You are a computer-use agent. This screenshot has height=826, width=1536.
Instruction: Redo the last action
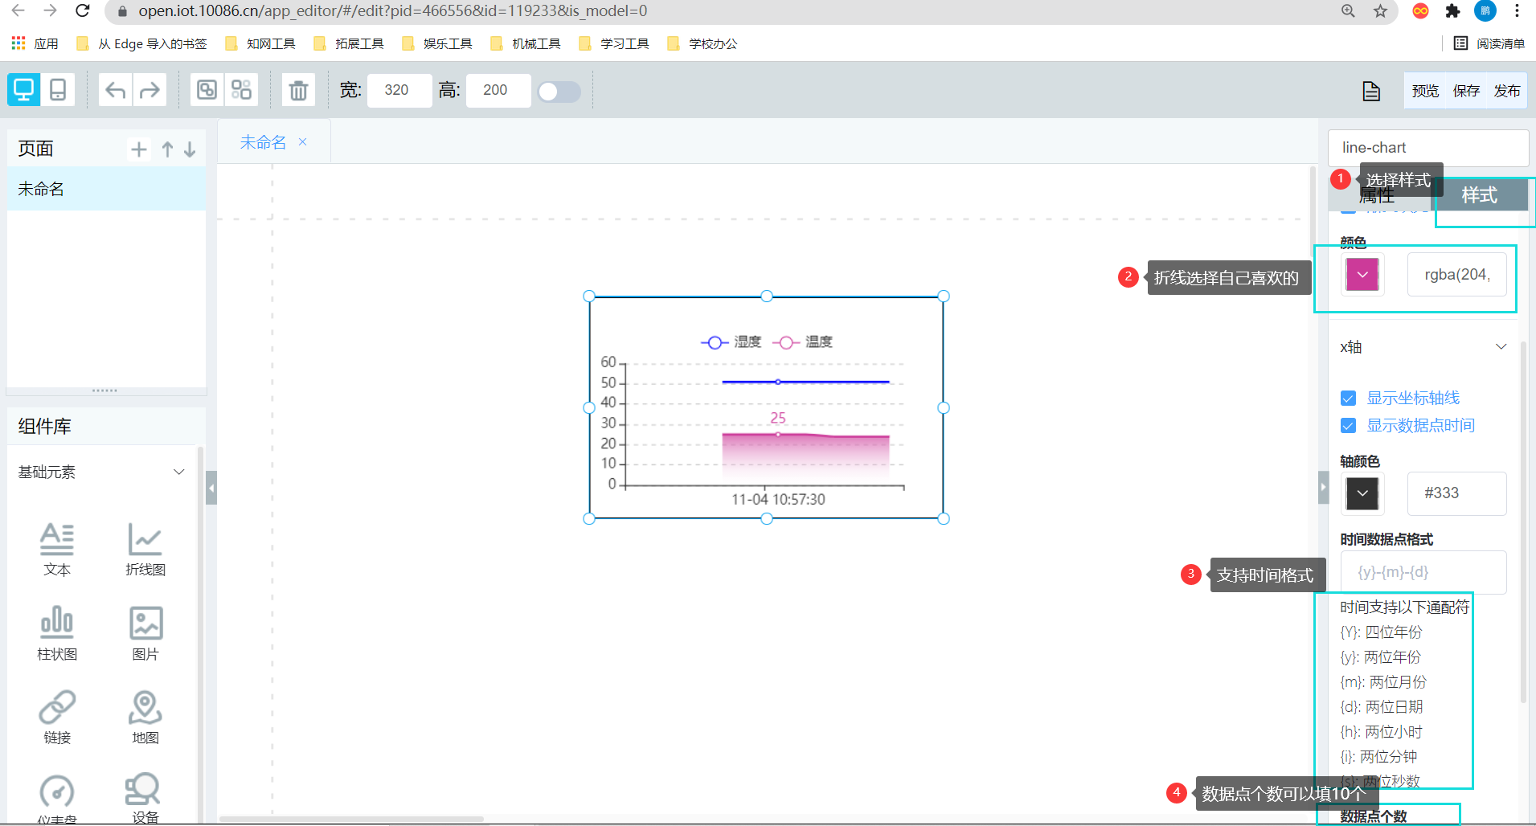coord(150,90)
